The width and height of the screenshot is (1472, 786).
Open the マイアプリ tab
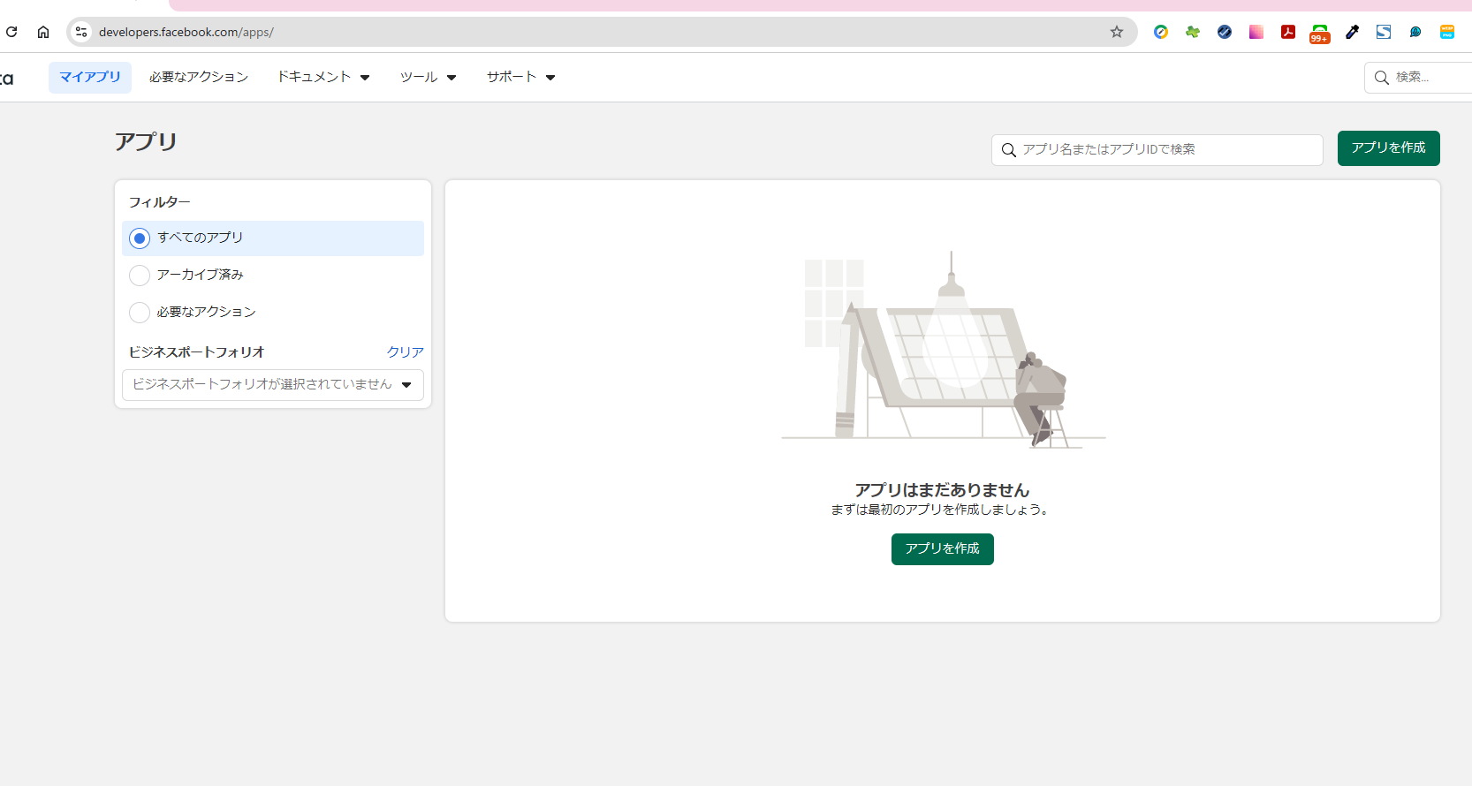click(x=90, y=77)
